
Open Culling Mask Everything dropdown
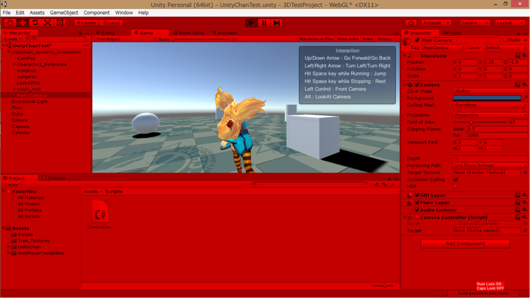pos(490,105)
